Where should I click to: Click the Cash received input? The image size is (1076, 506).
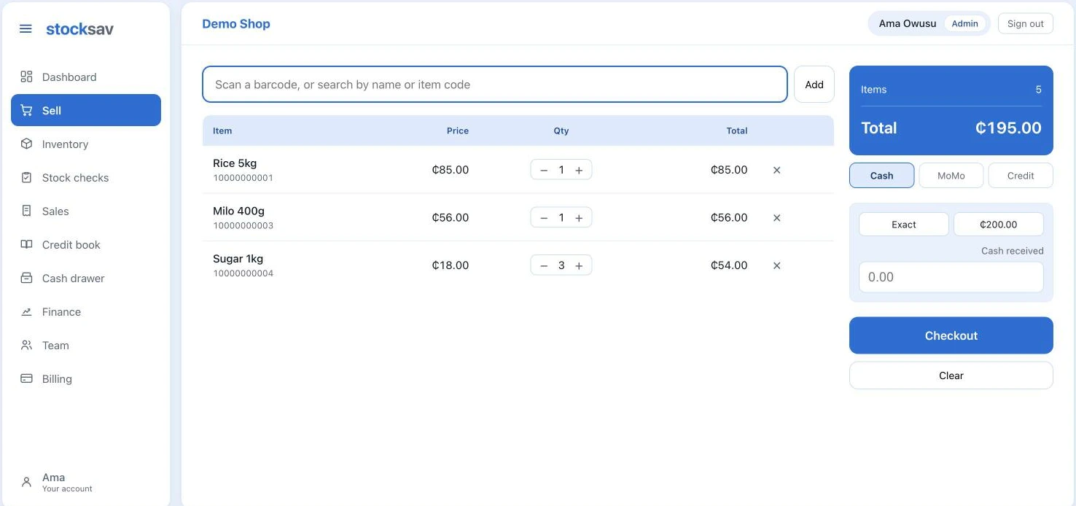click(951, 277)
